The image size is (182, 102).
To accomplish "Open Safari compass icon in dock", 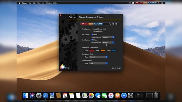I will (45, 96).
